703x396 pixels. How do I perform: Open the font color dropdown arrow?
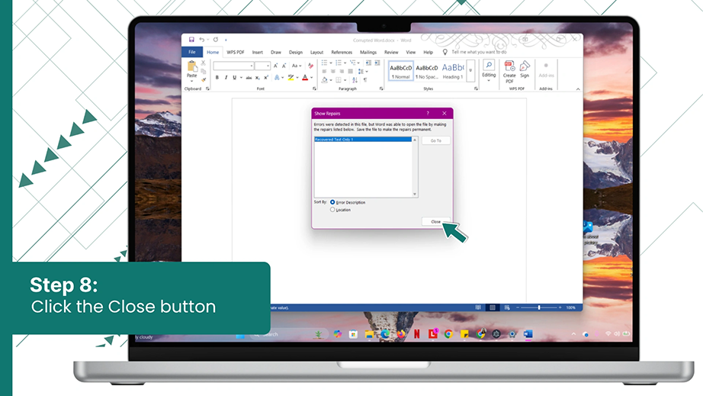coord(312,78)
